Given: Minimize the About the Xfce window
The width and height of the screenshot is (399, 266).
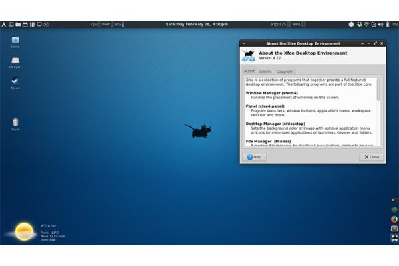Looking at the screenshot, I should pyautogui.click(x=368, y=43).
